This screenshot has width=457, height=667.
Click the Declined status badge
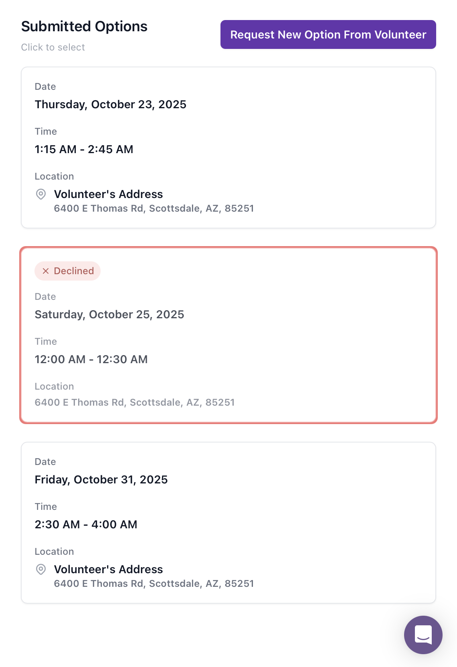click(67, 271)
